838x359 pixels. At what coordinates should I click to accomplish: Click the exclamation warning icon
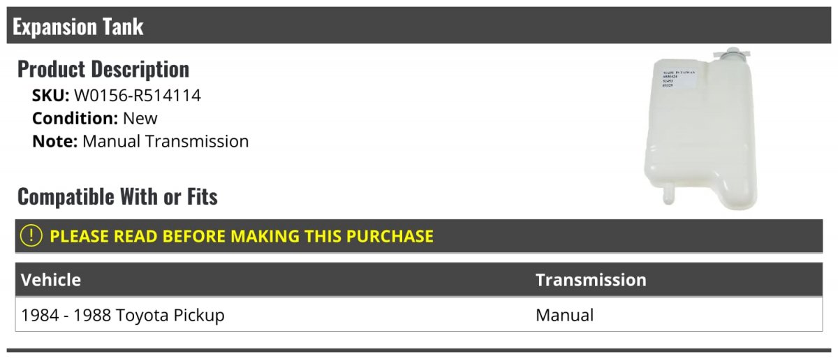coord(32,236)
